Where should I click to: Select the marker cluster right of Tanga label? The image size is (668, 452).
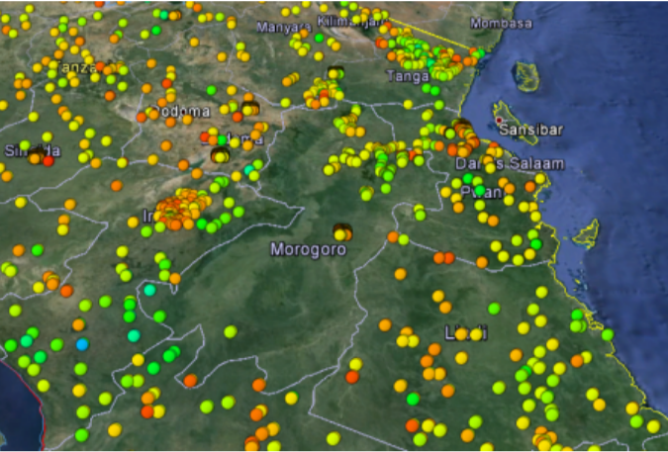pos(445,67)
